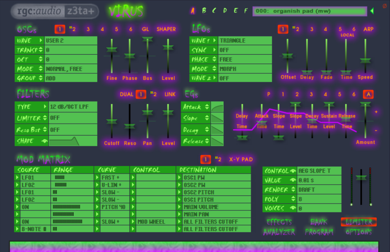Change the Reso Bst stepper
This screenshot has width=390, height=252.
45,130
